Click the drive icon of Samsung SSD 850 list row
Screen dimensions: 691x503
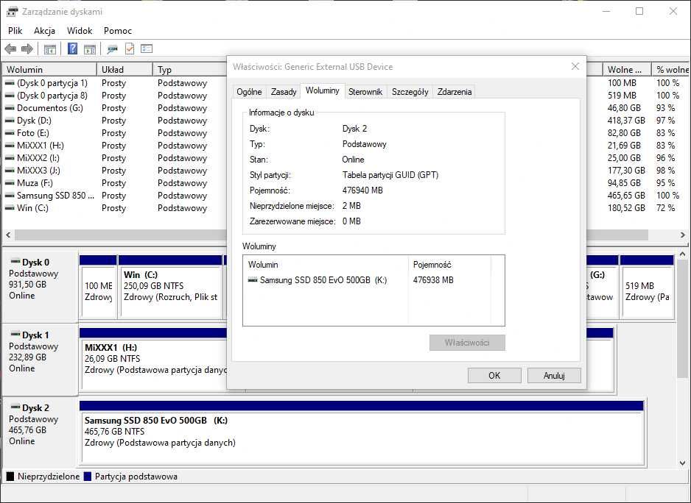(x=10, y=196)
